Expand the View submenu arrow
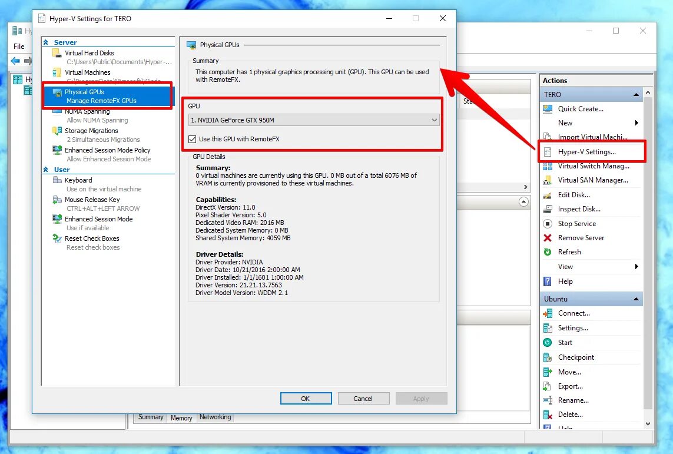Screen dimensions: 673x454 (x=636, y=267)
